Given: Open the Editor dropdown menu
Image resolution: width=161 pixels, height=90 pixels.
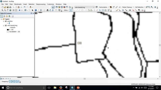Looking at the screenshot, I should [x=66, y=10].
